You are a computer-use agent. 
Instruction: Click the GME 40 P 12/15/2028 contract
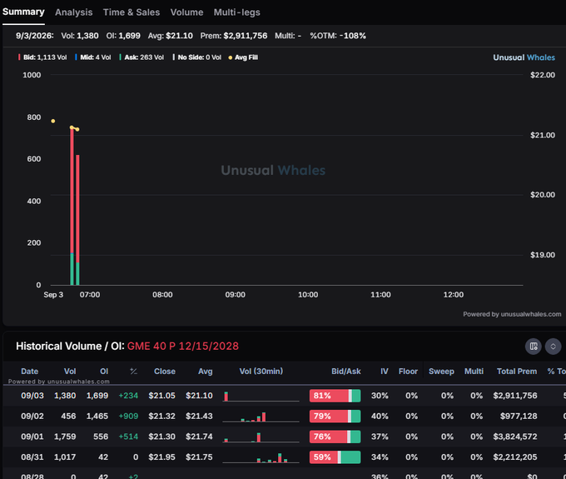[x=182, y=346]
